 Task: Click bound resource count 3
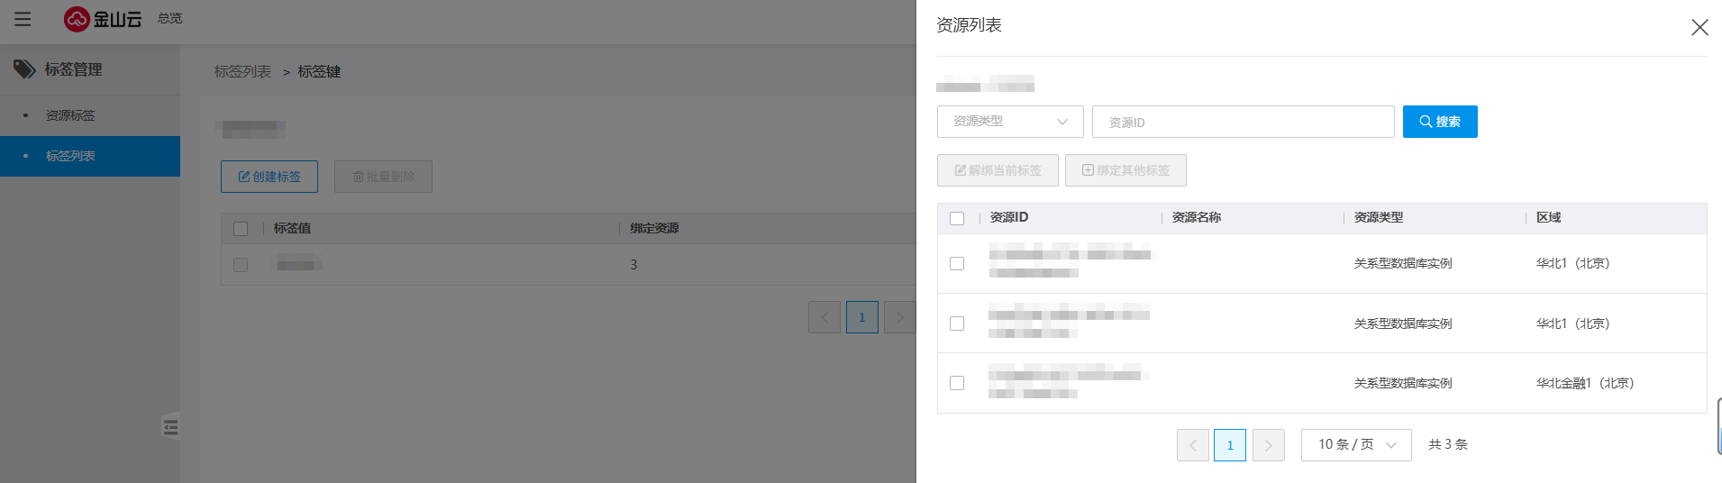coord(633,265)
